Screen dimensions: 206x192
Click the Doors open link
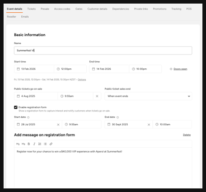click(x=180, y=69)
